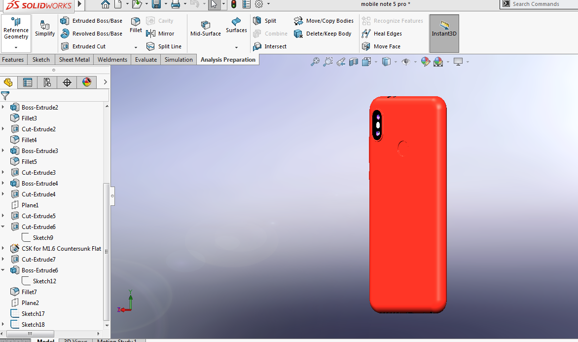Open the Reference Geometry dropdown arrow
This screenshot has width=578, height=342.
click(x=16, y=47)
